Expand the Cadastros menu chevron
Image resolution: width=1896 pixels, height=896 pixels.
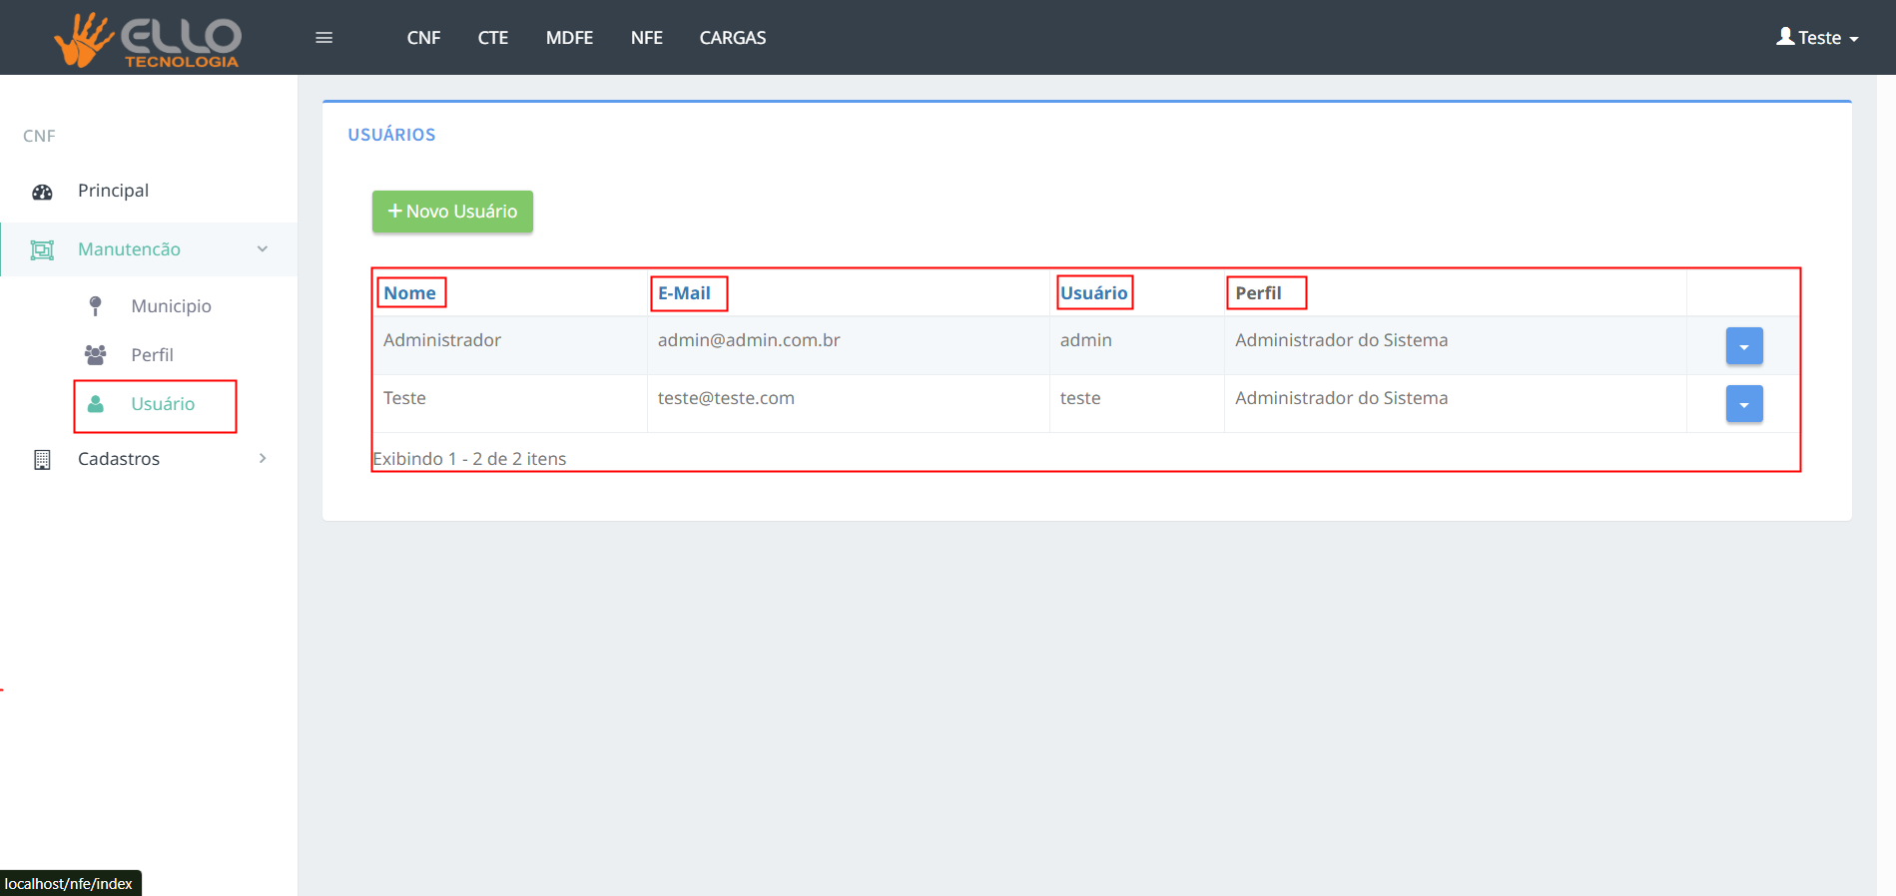click(x=263, y=459)
